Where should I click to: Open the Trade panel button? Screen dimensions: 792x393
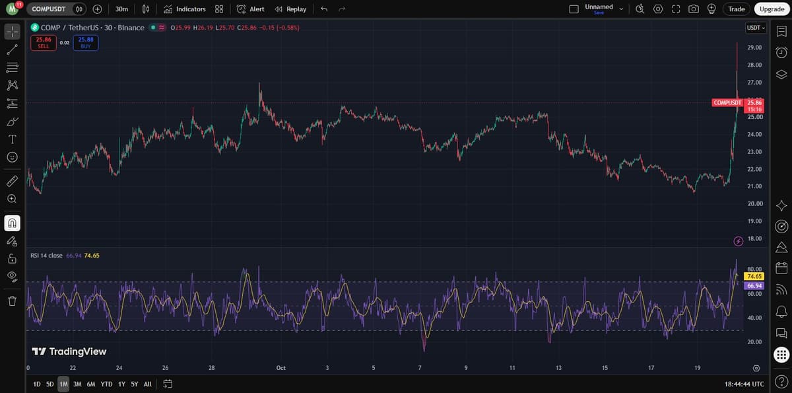737,9
